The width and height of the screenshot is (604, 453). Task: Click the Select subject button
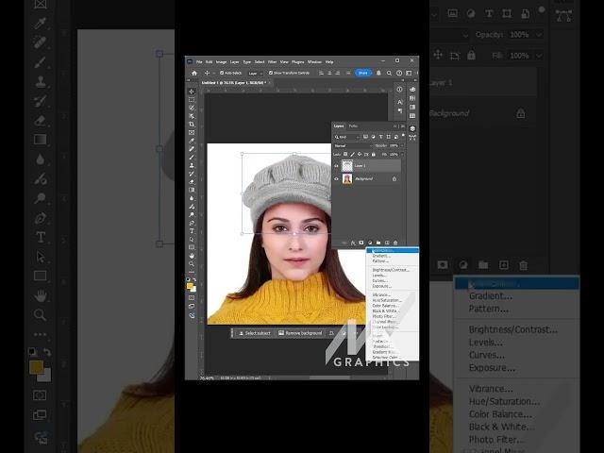pyautogui.click(x=255, y=333)
